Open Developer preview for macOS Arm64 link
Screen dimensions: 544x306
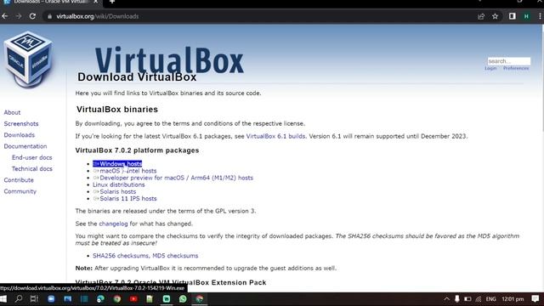173,178
